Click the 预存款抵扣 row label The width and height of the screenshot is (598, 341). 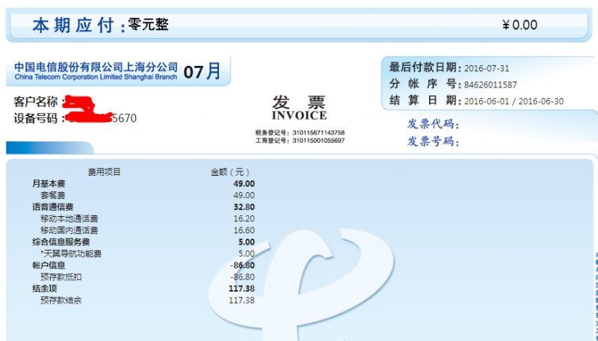[61, 277]
